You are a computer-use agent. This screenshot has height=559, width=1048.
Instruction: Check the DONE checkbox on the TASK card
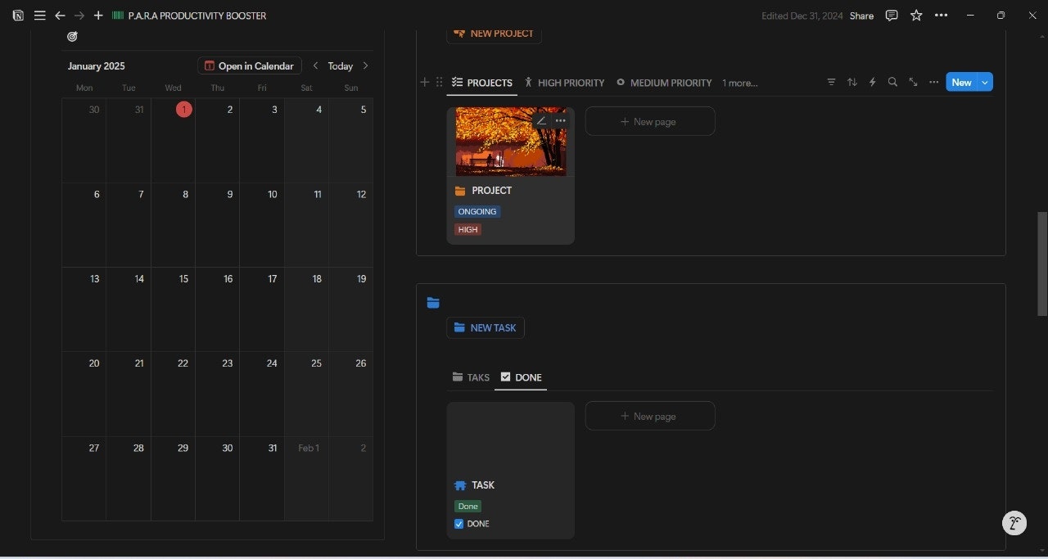click(x=458, y=524)
